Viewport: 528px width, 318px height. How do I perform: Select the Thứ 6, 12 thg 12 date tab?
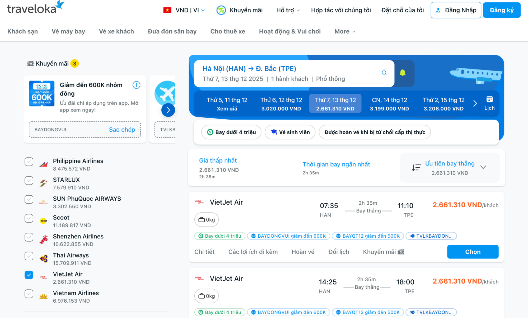[281, 104]
